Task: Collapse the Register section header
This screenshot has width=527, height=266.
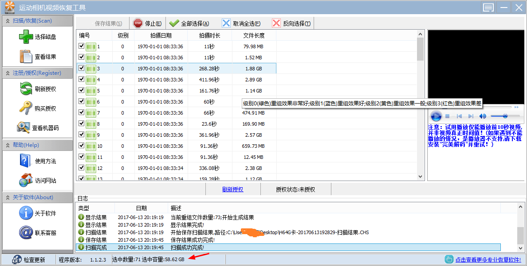Action: coord(38,73)
